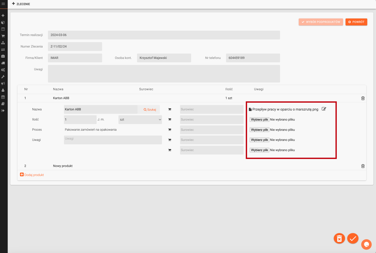Image resolution: width=376 pixels, height=253 pixels.
Task: Click the briefcase icon in the sidebar
Action: tap(3, 56)
